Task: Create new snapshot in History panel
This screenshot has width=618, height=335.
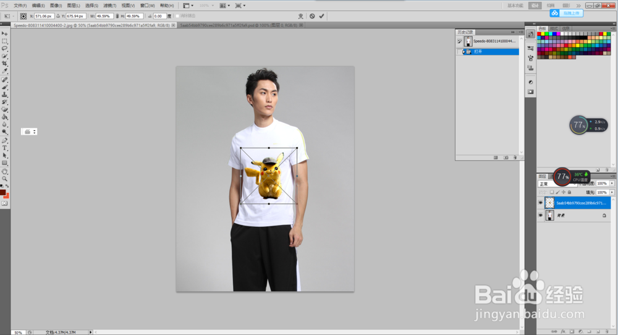Action: point(506,157)
